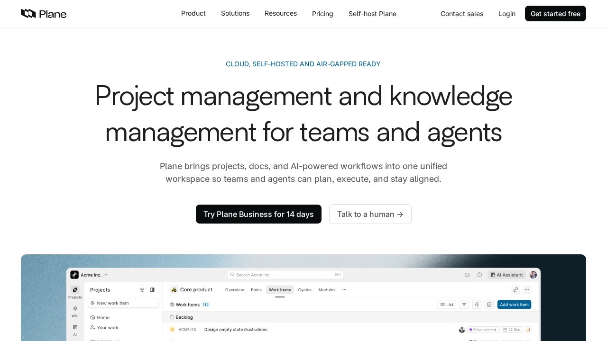Click the analytics chart icon button

point(489,305)
